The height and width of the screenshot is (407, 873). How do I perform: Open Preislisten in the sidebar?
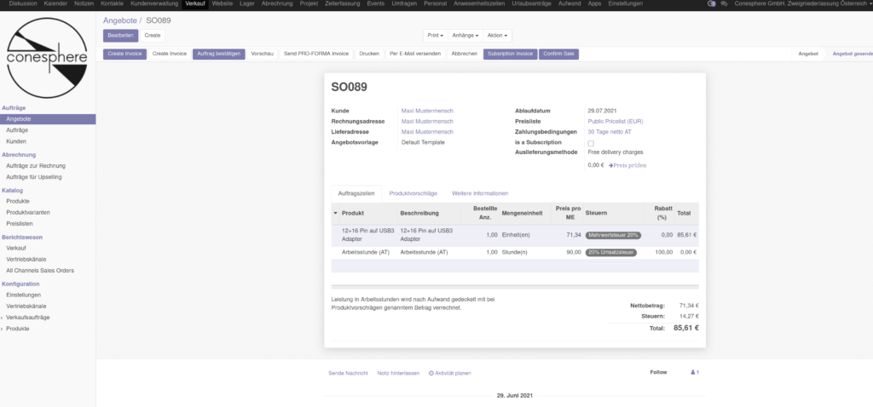(x=20, y=224)
